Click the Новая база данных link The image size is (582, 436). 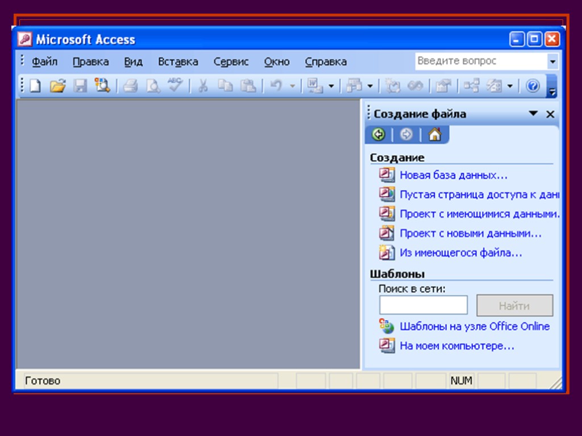coord(454,175)
